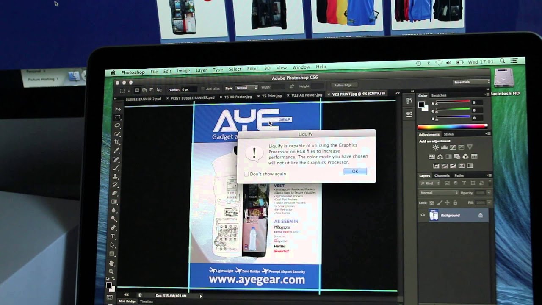Select the Quick Selection tool
This screenshot has height=305, width=542.
click(117, 134)
